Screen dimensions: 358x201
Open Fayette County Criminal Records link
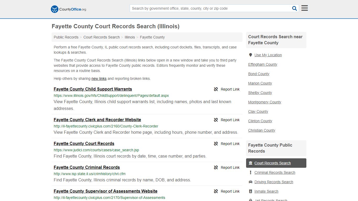87,167
